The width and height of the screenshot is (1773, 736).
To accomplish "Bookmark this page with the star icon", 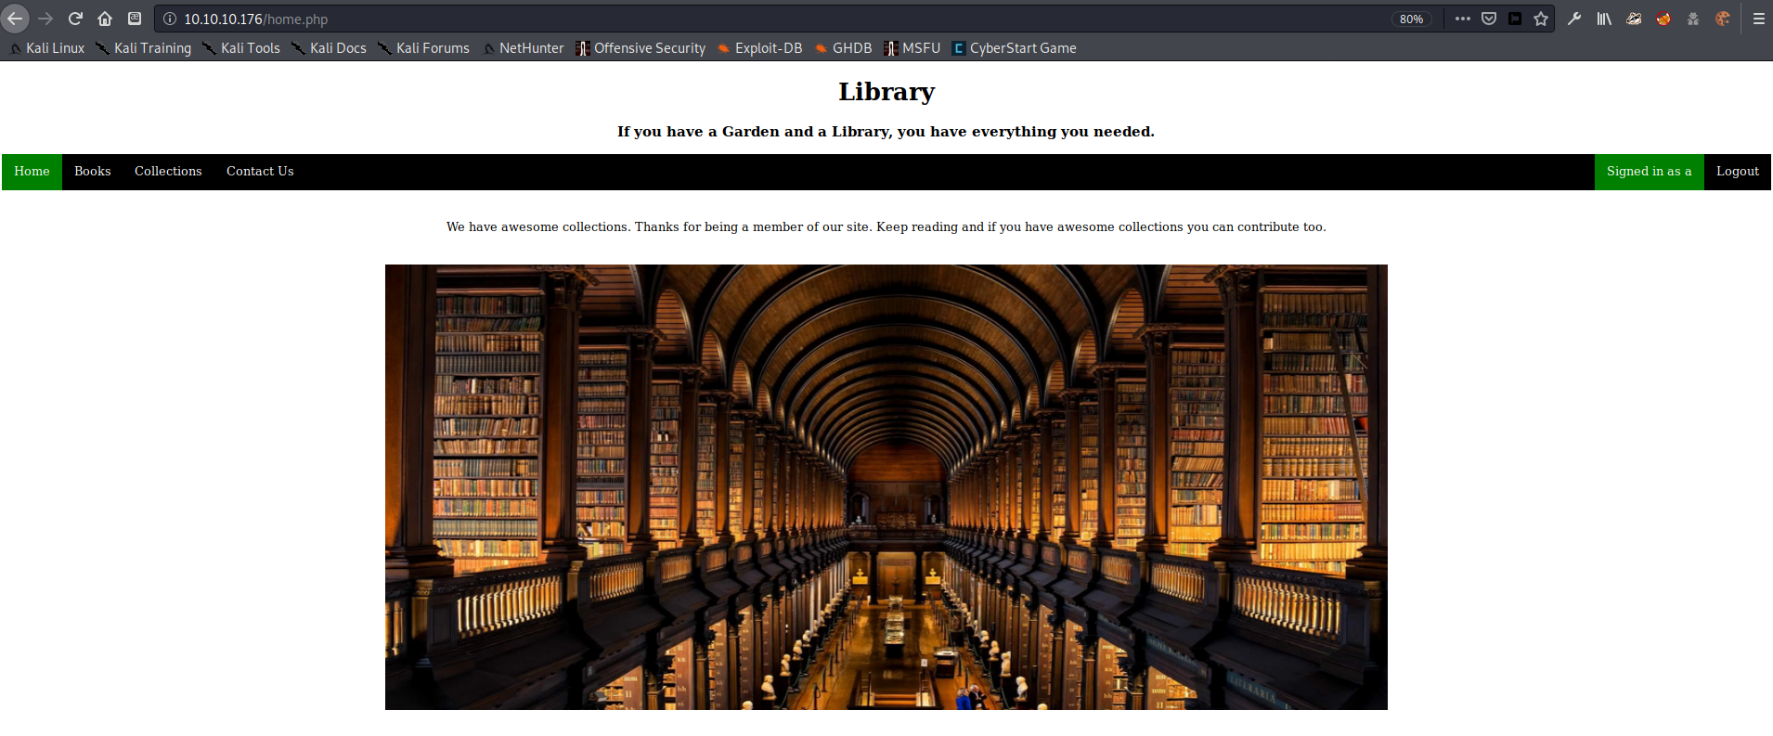I will coord(1541,19).
